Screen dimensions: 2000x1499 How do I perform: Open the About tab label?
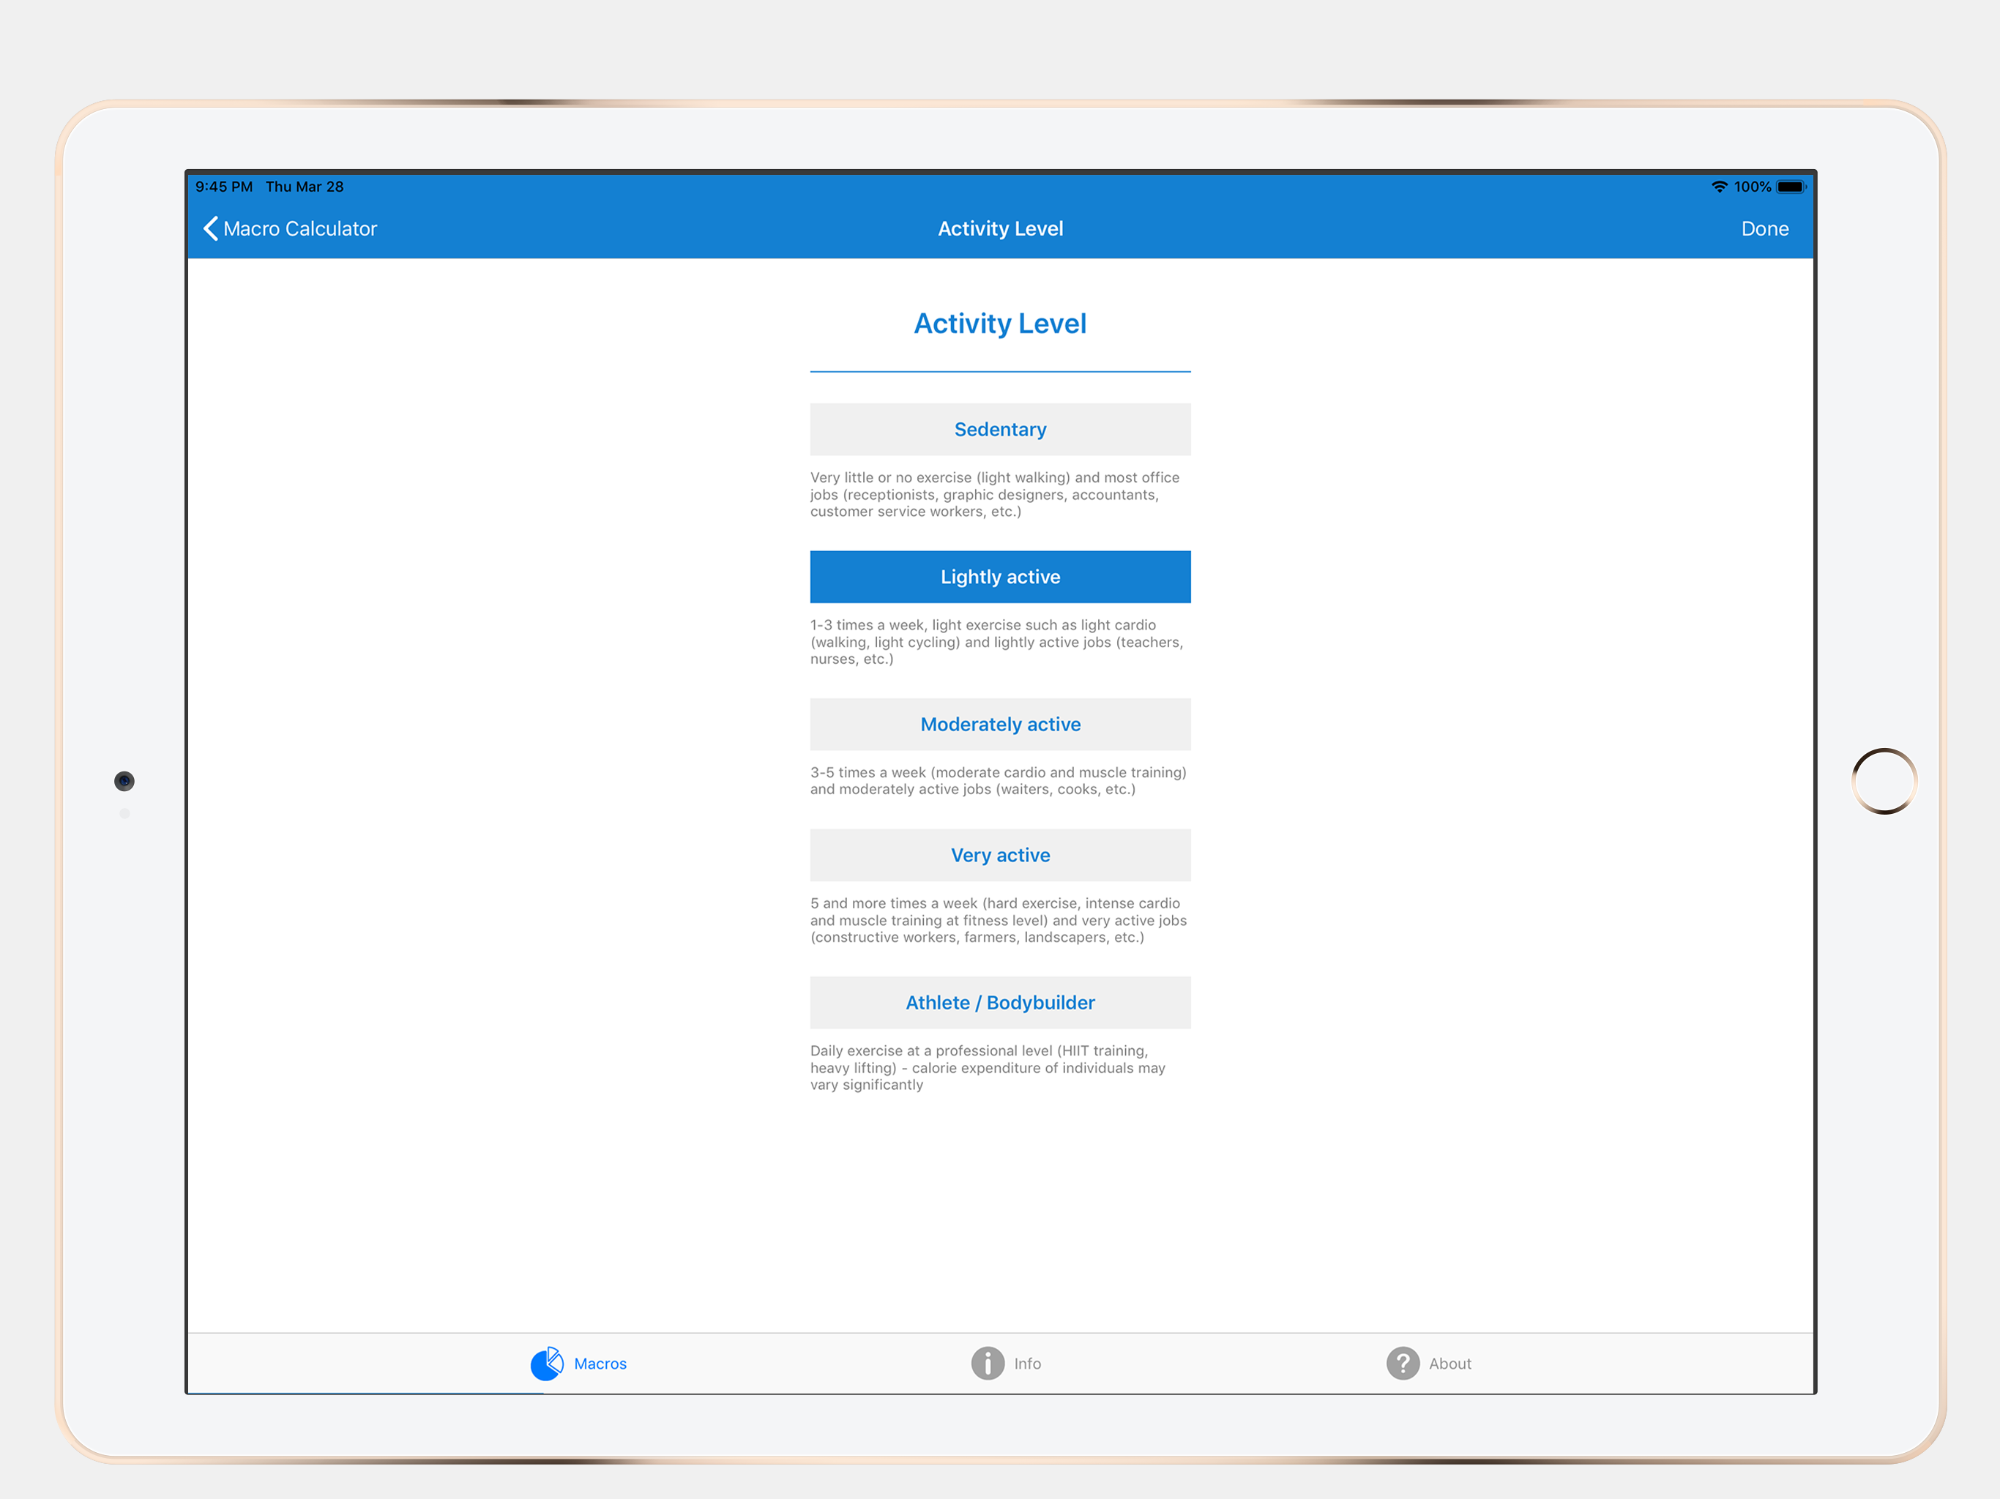(1450, 1364)
